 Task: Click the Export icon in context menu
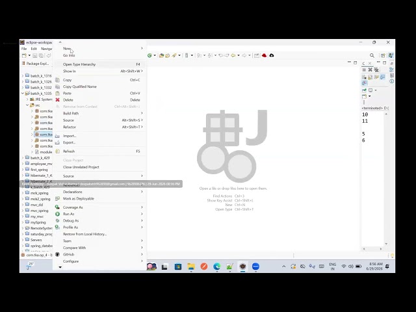(57, 142)
